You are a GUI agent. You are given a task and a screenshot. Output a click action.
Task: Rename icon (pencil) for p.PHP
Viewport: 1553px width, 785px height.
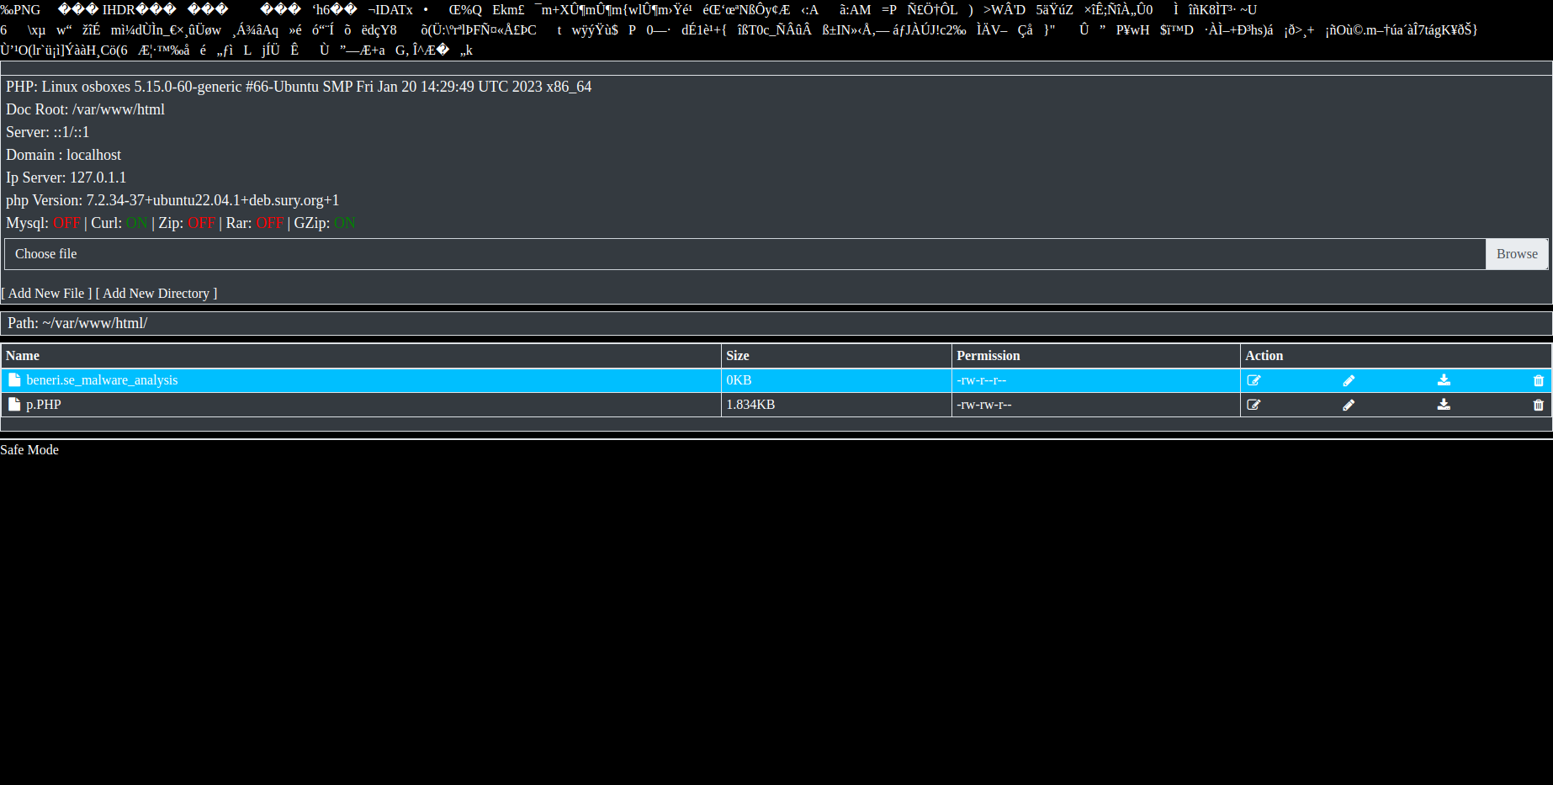(1349, 405)
